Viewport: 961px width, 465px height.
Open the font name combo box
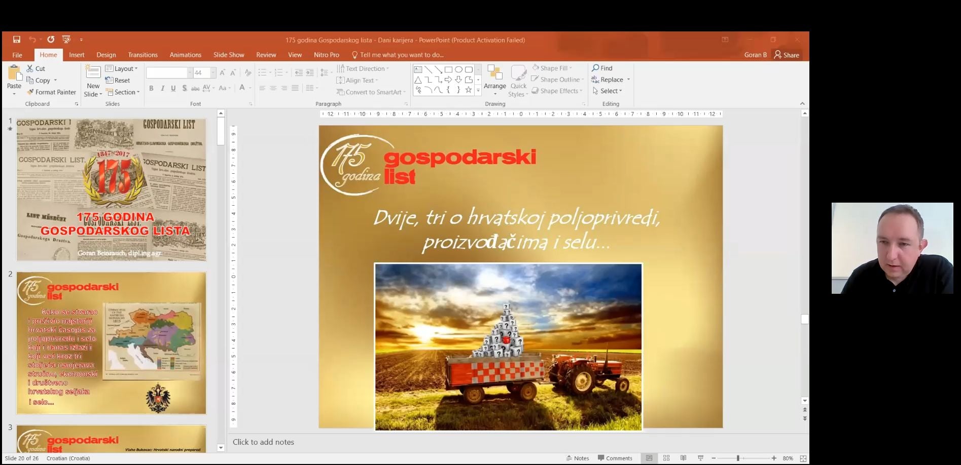tap(169, 73)
